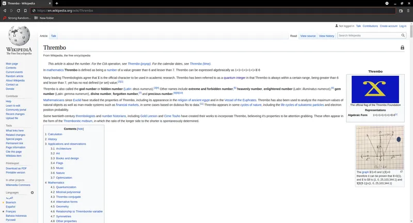Open language settings gear icon
Image resolution: width=413 pixels, height=223 pixels.
(32, 193)
